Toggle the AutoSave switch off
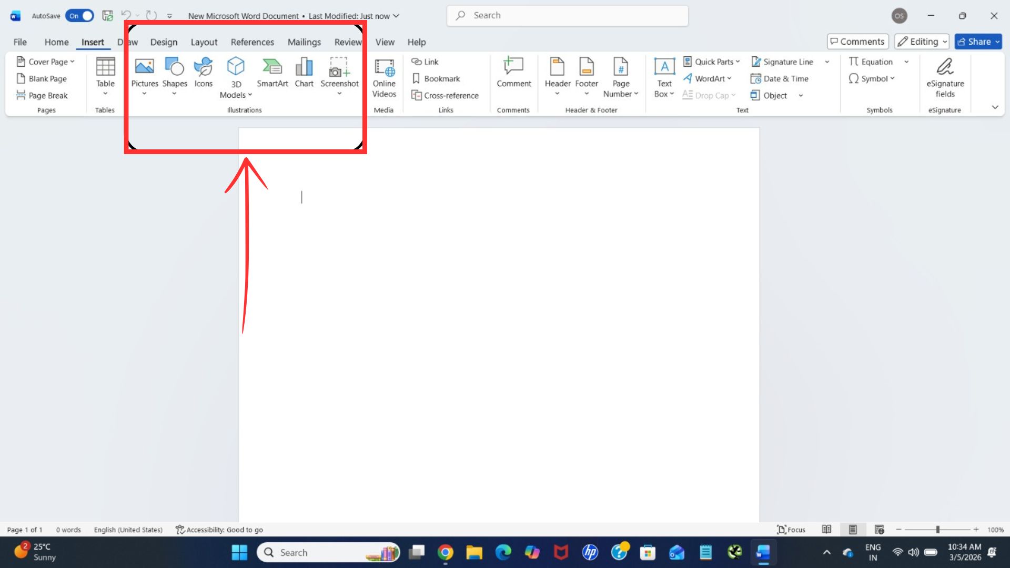This screenshot has height=568, width=1010. pos(79,16)
